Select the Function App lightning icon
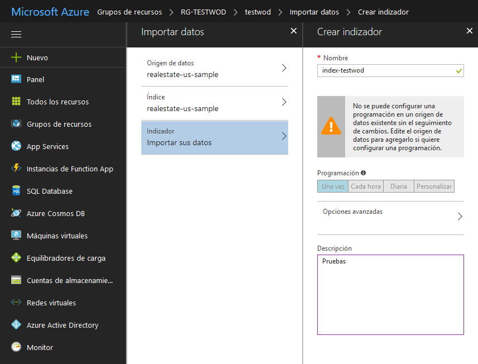Image resolution: width=478 pixels, height=364 pixels. tap(16, 169)
